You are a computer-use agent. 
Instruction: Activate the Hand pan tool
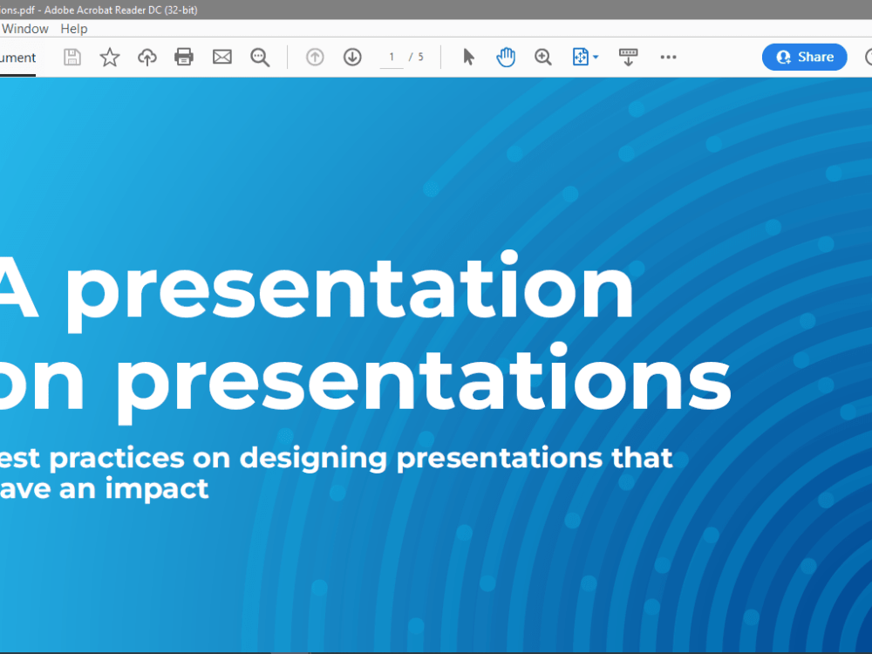506,57
